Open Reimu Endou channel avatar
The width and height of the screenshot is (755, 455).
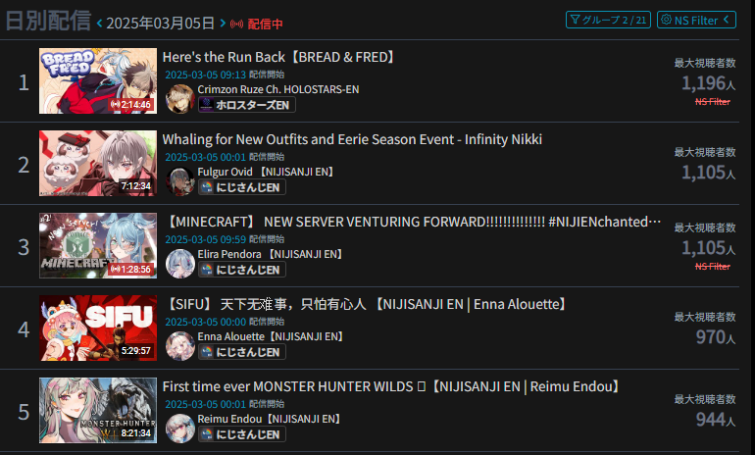click(180, 429)
